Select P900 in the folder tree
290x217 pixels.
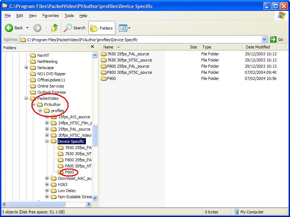point(69,172)
